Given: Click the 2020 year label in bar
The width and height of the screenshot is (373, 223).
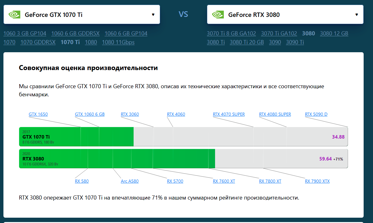Looking at the screenshot, I should [x=26, y=154].
